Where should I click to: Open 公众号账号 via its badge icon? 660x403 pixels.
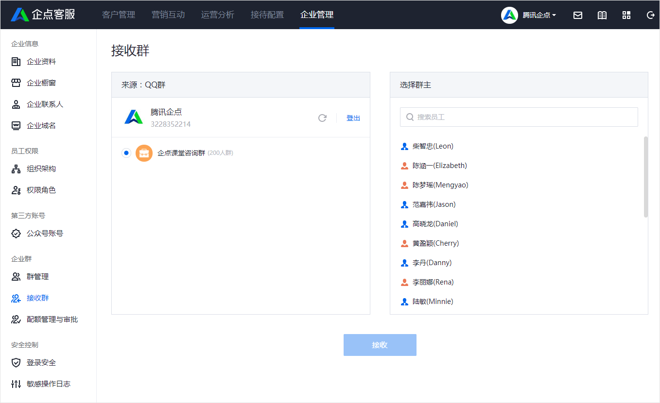(x=15, y=233)
